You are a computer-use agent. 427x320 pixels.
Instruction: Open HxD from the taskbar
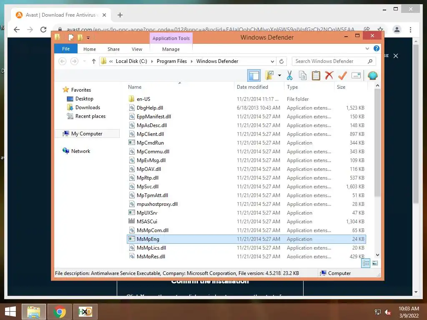[x=85, y=312]
